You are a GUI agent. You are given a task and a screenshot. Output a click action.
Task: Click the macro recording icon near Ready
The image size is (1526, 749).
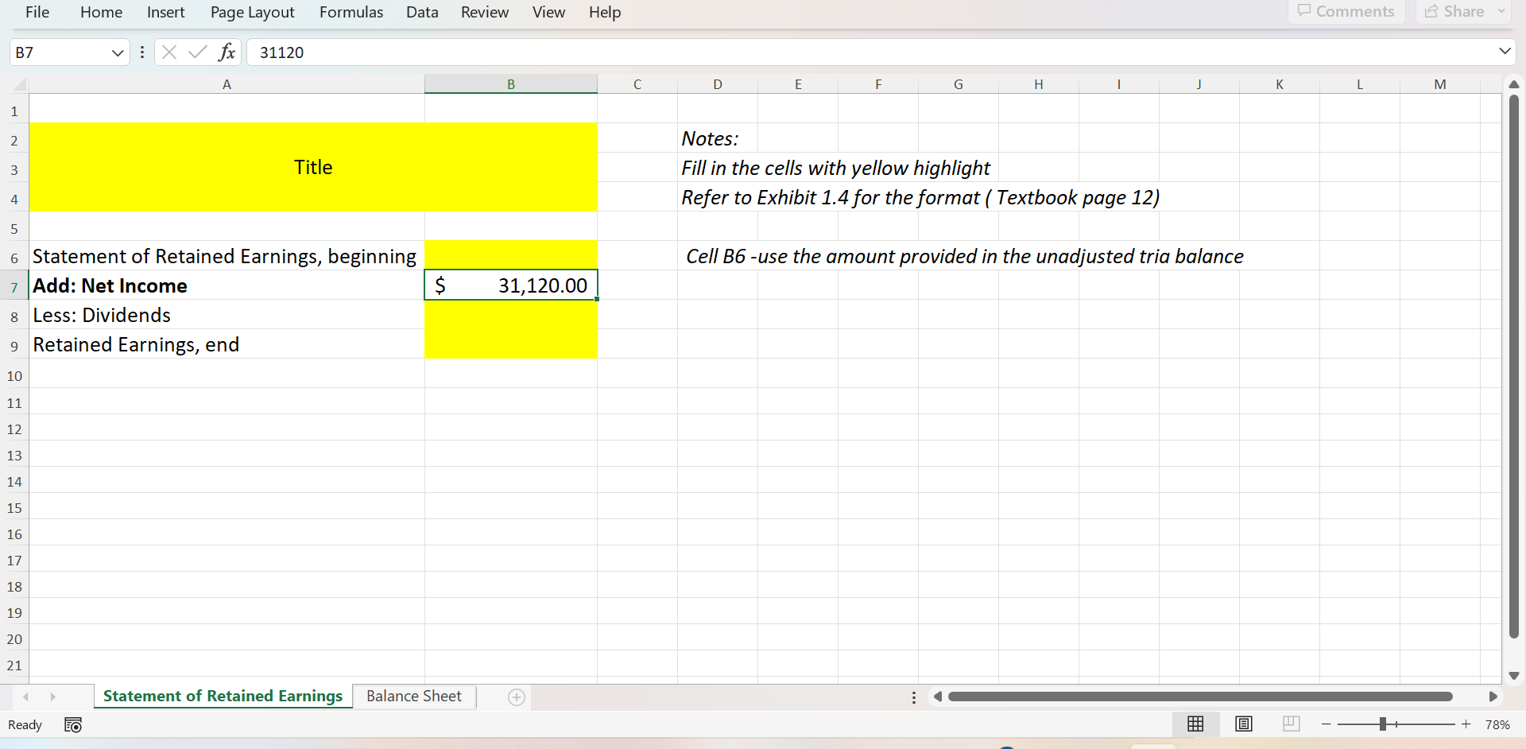tap(72, 724)
